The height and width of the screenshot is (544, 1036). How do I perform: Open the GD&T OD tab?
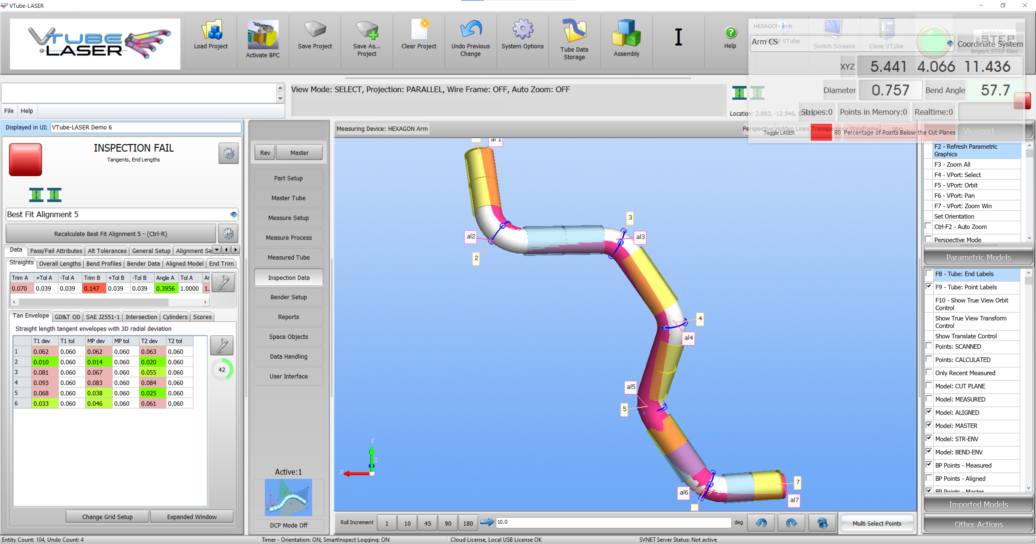(x=67, y=317)
